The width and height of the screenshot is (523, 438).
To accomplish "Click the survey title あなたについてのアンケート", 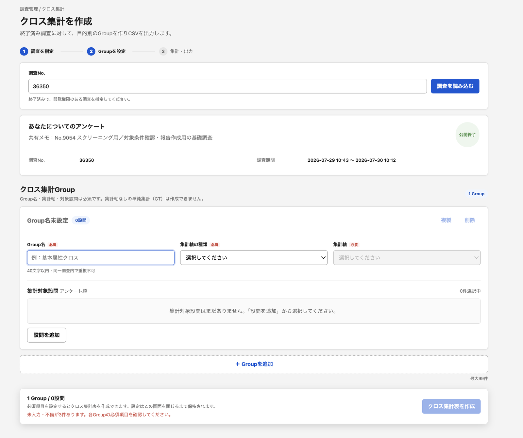I will [x=67, y=126].
